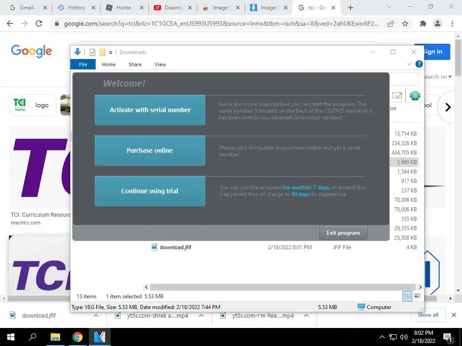Open Explorer Help question mark icon

click(419, 64)
